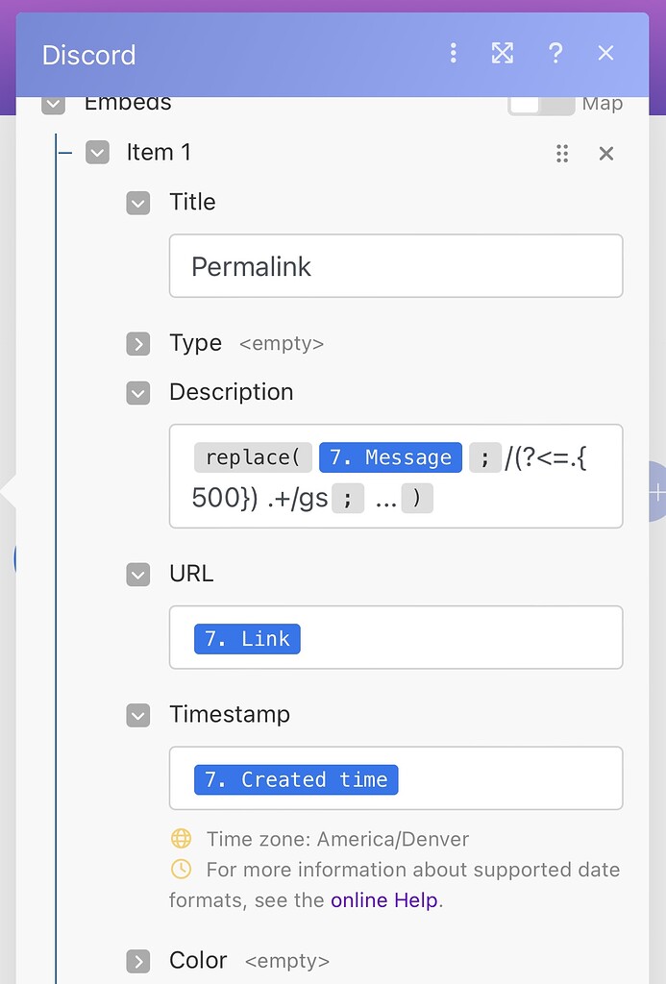Click the blue plus button on the right edge

tap(659, 492)
